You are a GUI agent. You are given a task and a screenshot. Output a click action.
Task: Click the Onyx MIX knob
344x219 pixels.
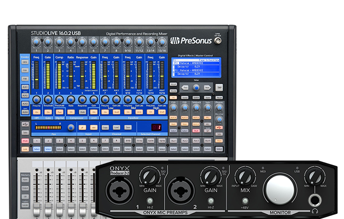(x=245, y=176)
